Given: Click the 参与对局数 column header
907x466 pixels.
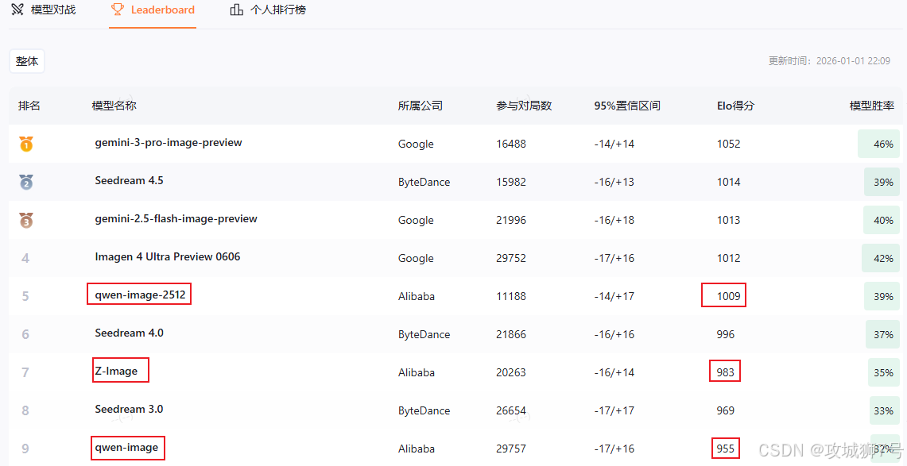Looking at the screenshot, I should click(524, 106).
